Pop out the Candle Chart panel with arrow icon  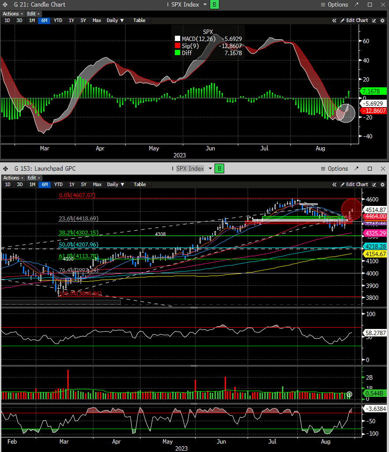pos(356,4)
